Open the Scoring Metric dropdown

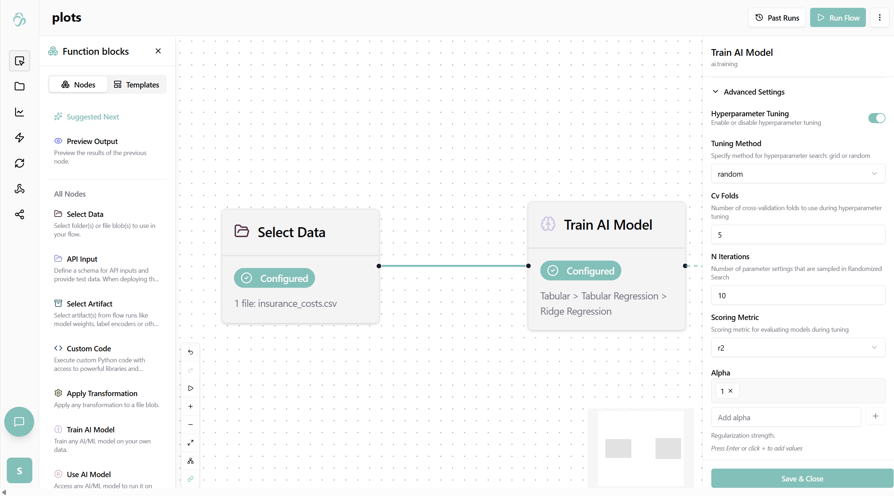click(798, 348)
